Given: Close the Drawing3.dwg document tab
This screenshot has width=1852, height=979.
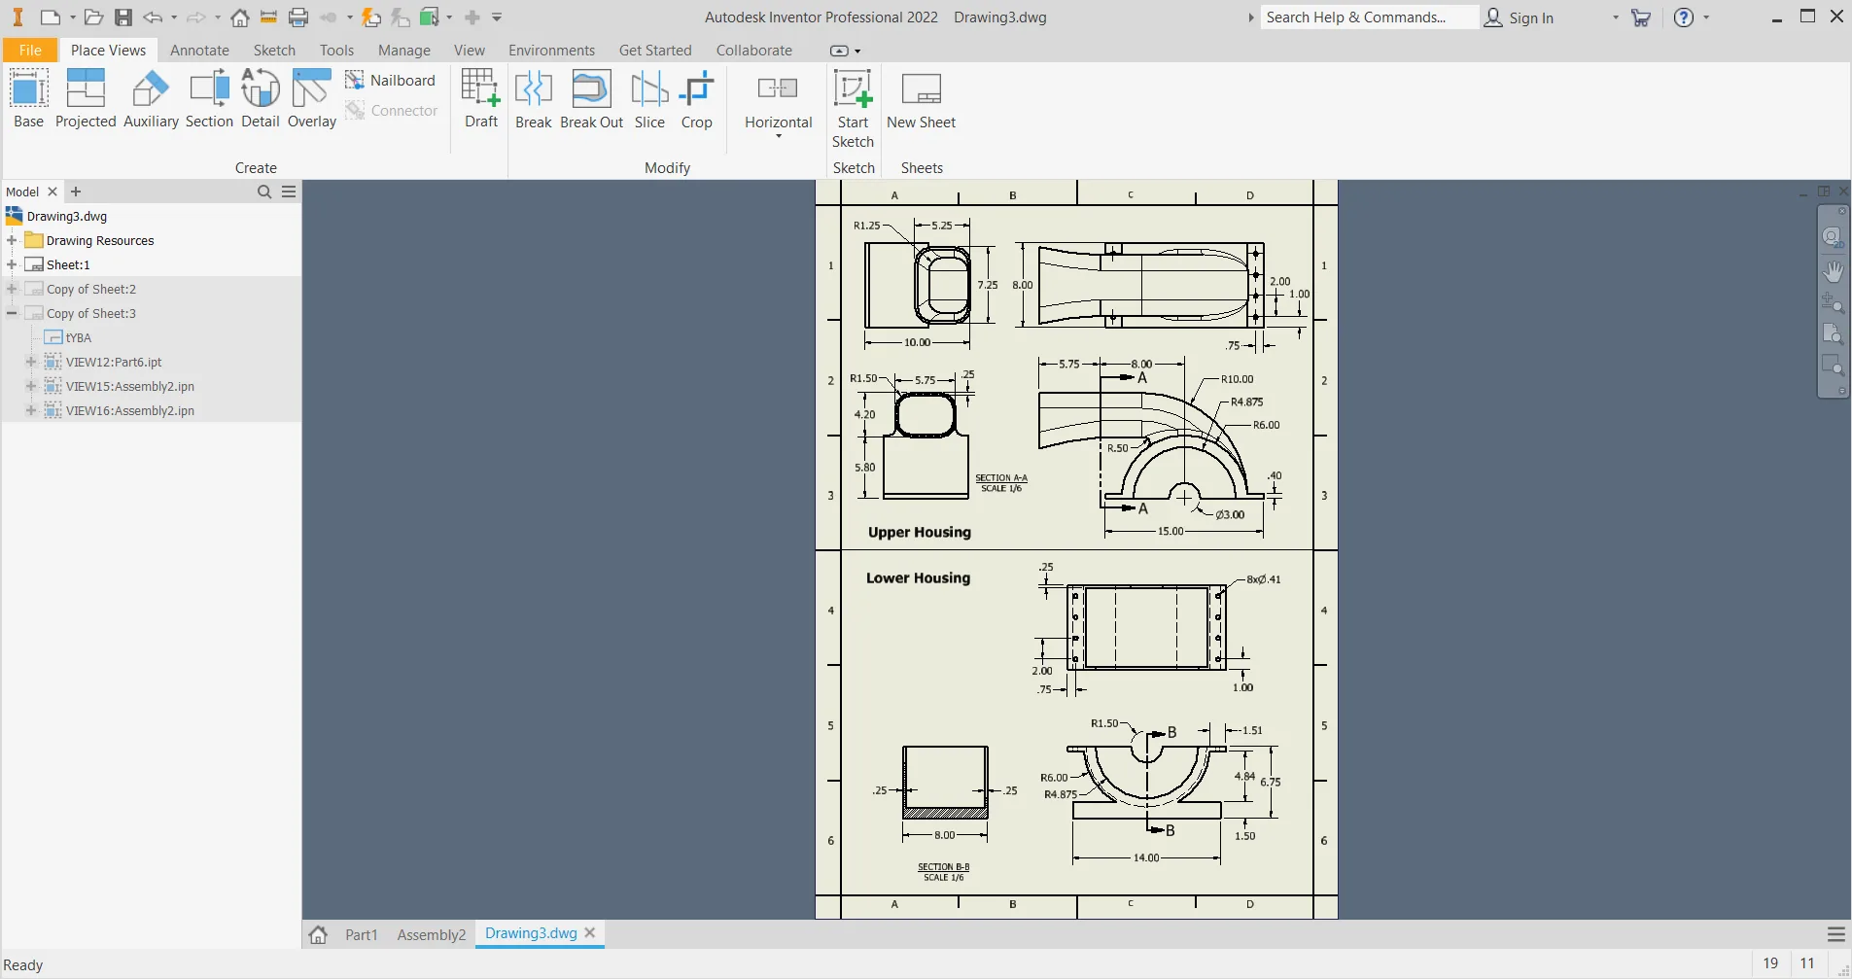Looking at the screenshot, I should 590,932.
